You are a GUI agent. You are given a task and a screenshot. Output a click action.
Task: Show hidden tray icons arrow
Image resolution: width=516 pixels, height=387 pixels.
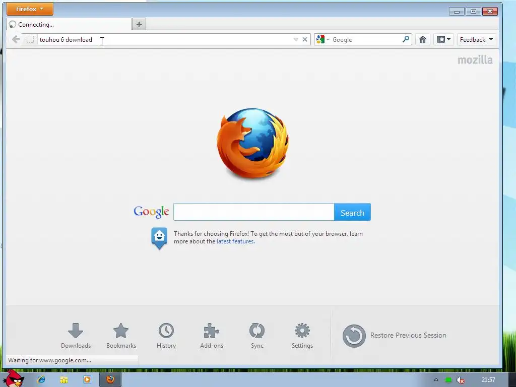436,380
